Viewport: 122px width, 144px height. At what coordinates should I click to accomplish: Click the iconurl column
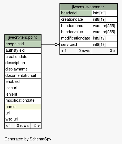(x=23, y=88)
